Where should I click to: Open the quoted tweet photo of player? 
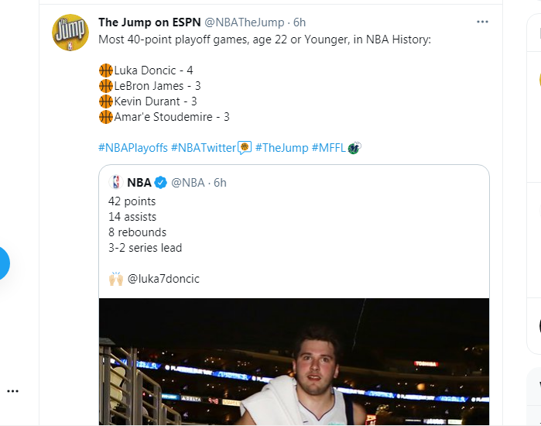tap(294, 362)
